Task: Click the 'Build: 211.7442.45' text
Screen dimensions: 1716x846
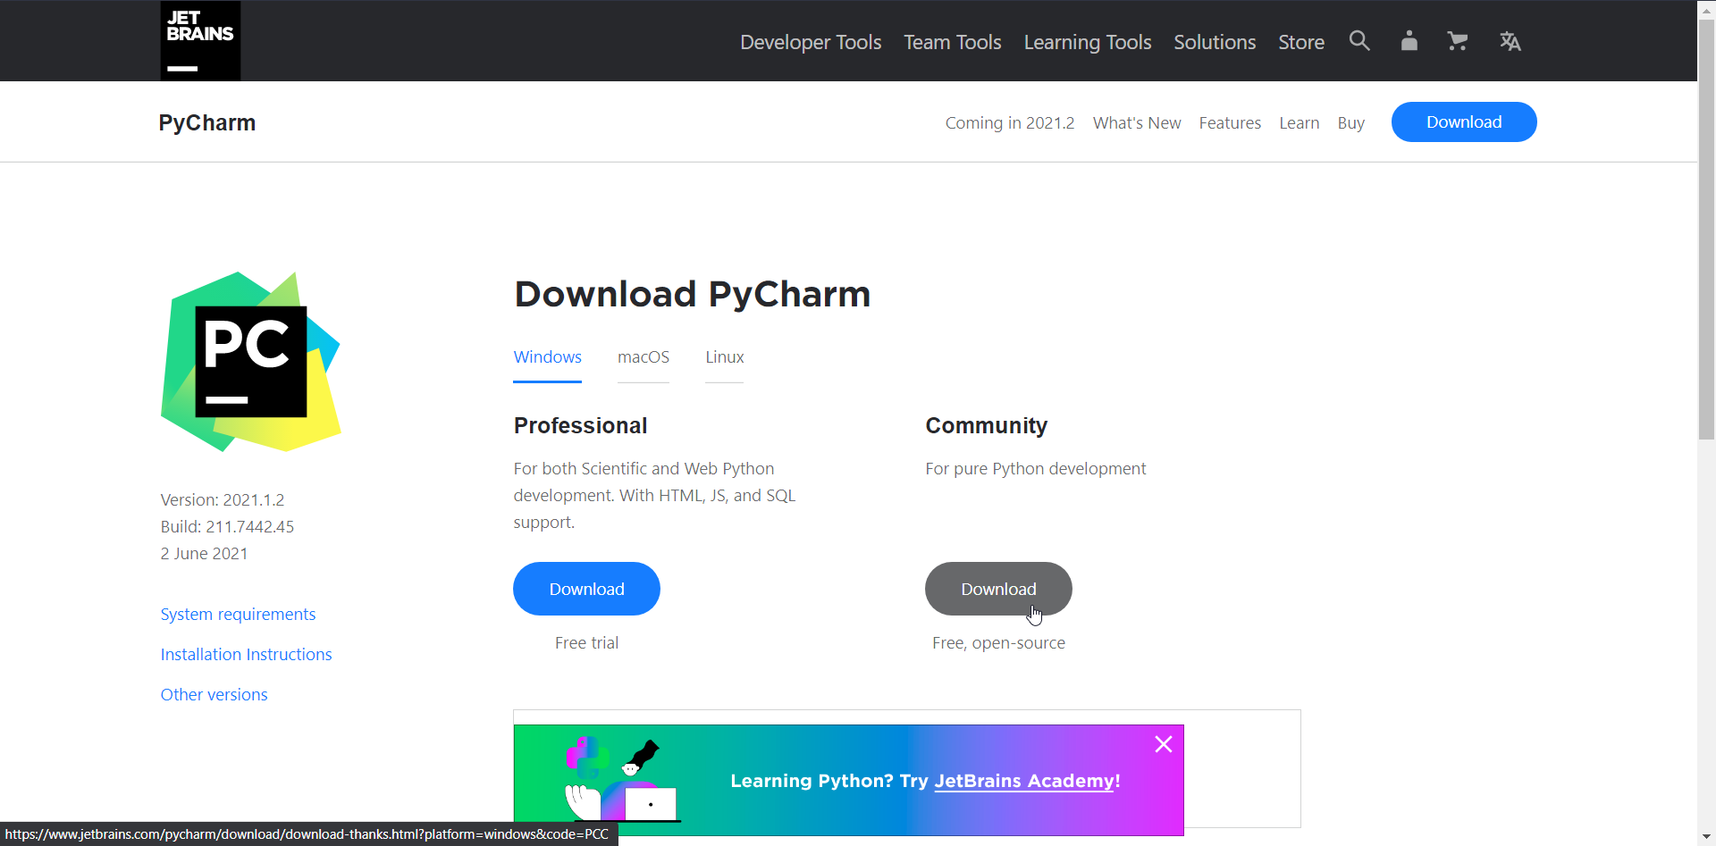Action: click(x=228, y=526)
